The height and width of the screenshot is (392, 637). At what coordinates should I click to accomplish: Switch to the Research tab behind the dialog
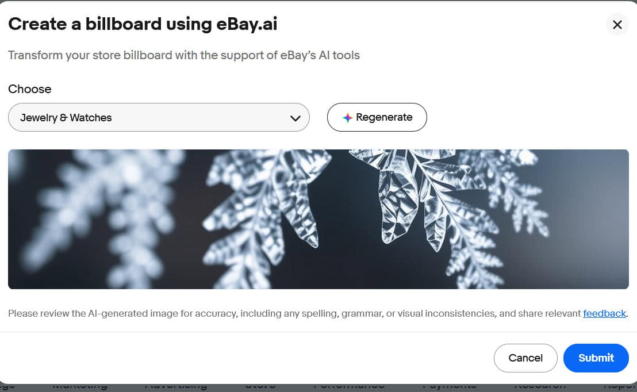pos(540,386)
